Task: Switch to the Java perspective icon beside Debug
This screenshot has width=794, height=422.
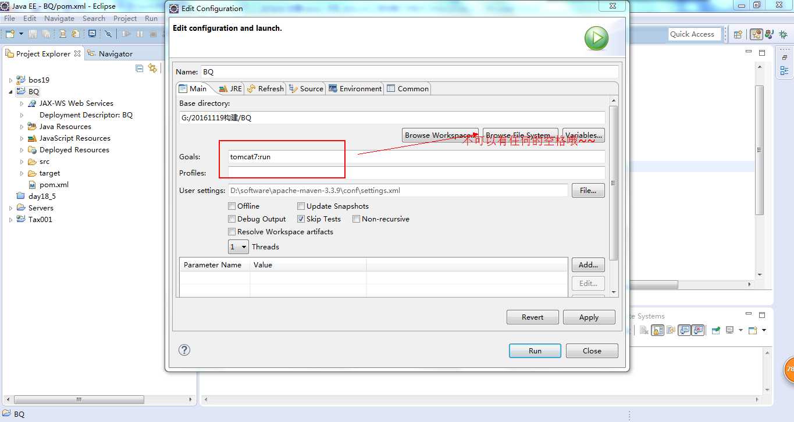Action: coord(769,34)
